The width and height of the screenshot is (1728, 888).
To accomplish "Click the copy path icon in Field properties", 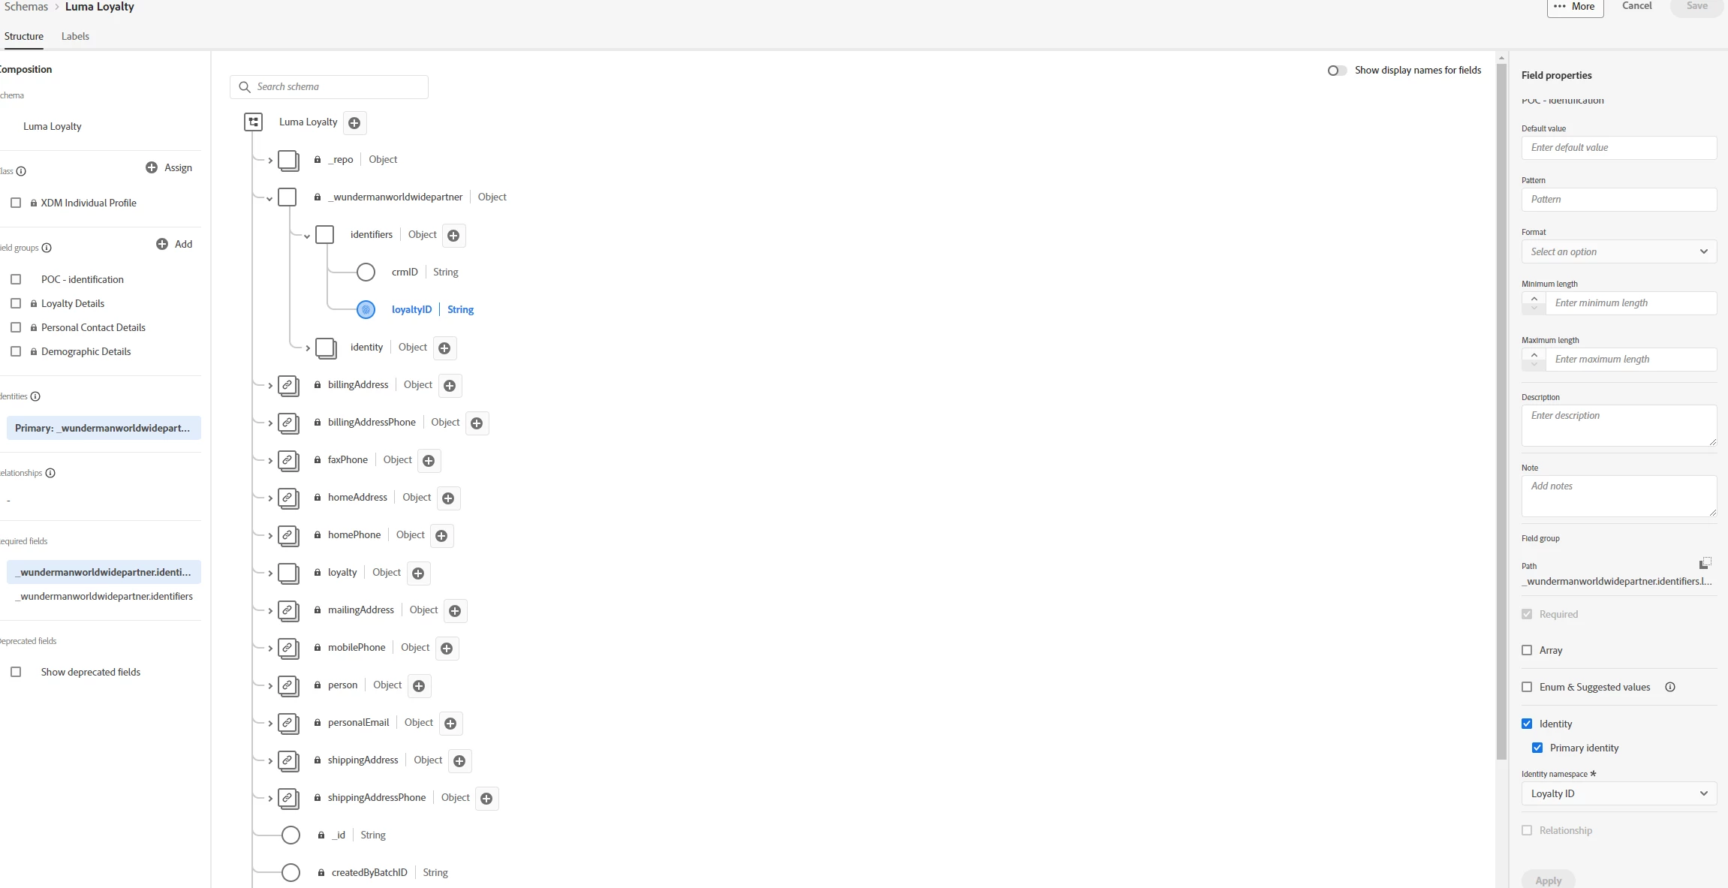I will [1705, 563].
